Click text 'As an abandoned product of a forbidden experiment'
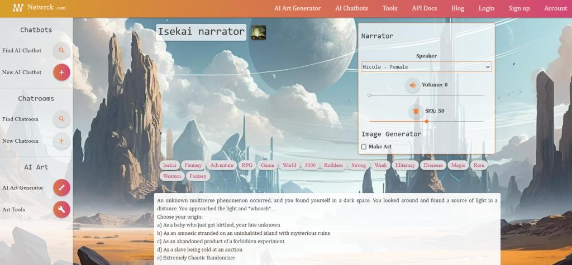Screen dimensions: 572x265 tap(223, 242)
